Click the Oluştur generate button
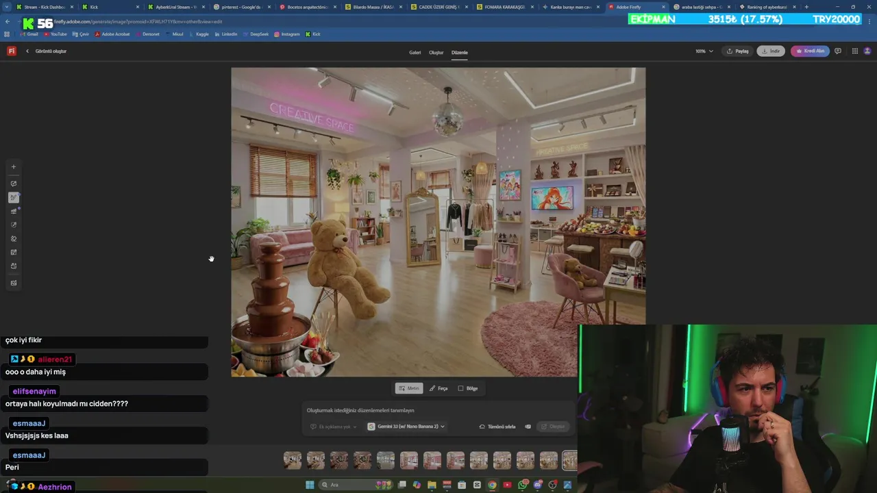 point(553,427)
